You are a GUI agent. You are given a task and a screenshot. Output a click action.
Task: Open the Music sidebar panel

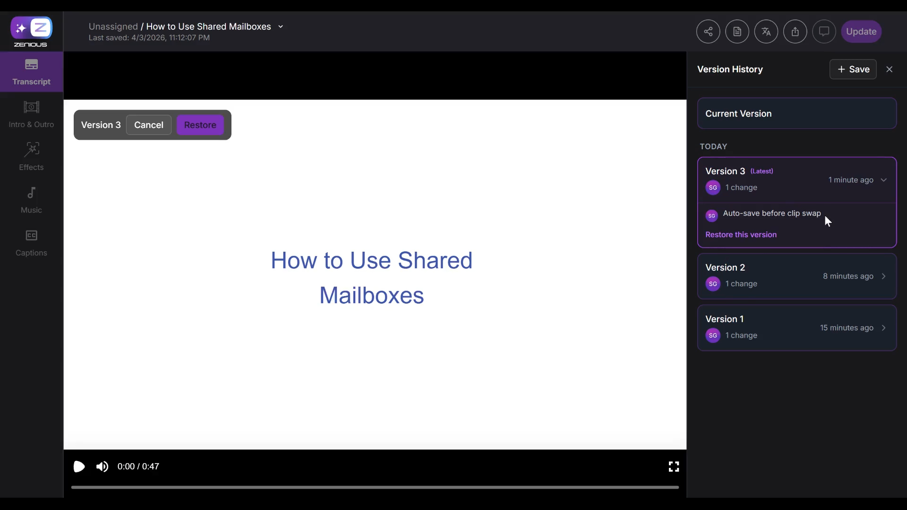click(x=31, y=200)
